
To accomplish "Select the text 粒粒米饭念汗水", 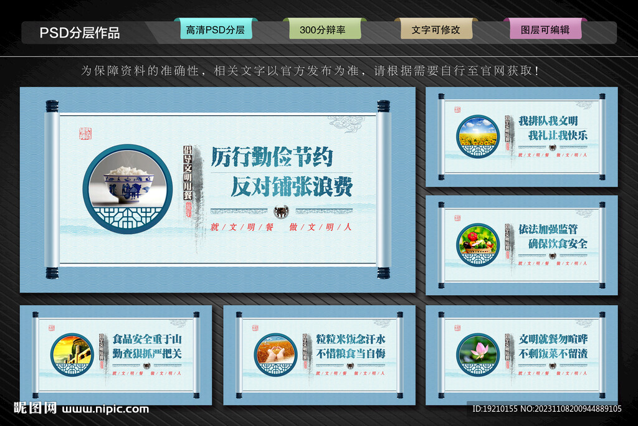I will (x=351, y=339).
